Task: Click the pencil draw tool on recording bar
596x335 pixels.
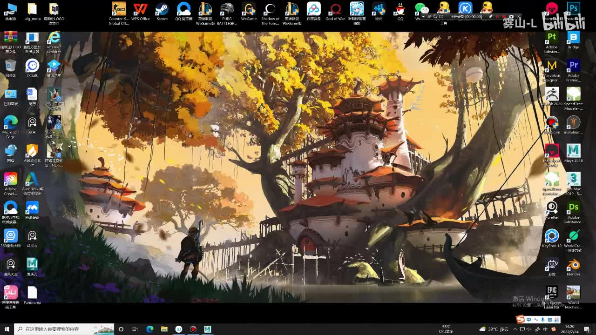Action: [x=490, y=17]
